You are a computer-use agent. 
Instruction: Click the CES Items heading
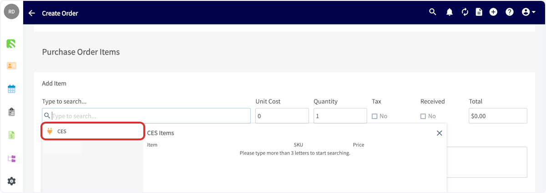161,133
